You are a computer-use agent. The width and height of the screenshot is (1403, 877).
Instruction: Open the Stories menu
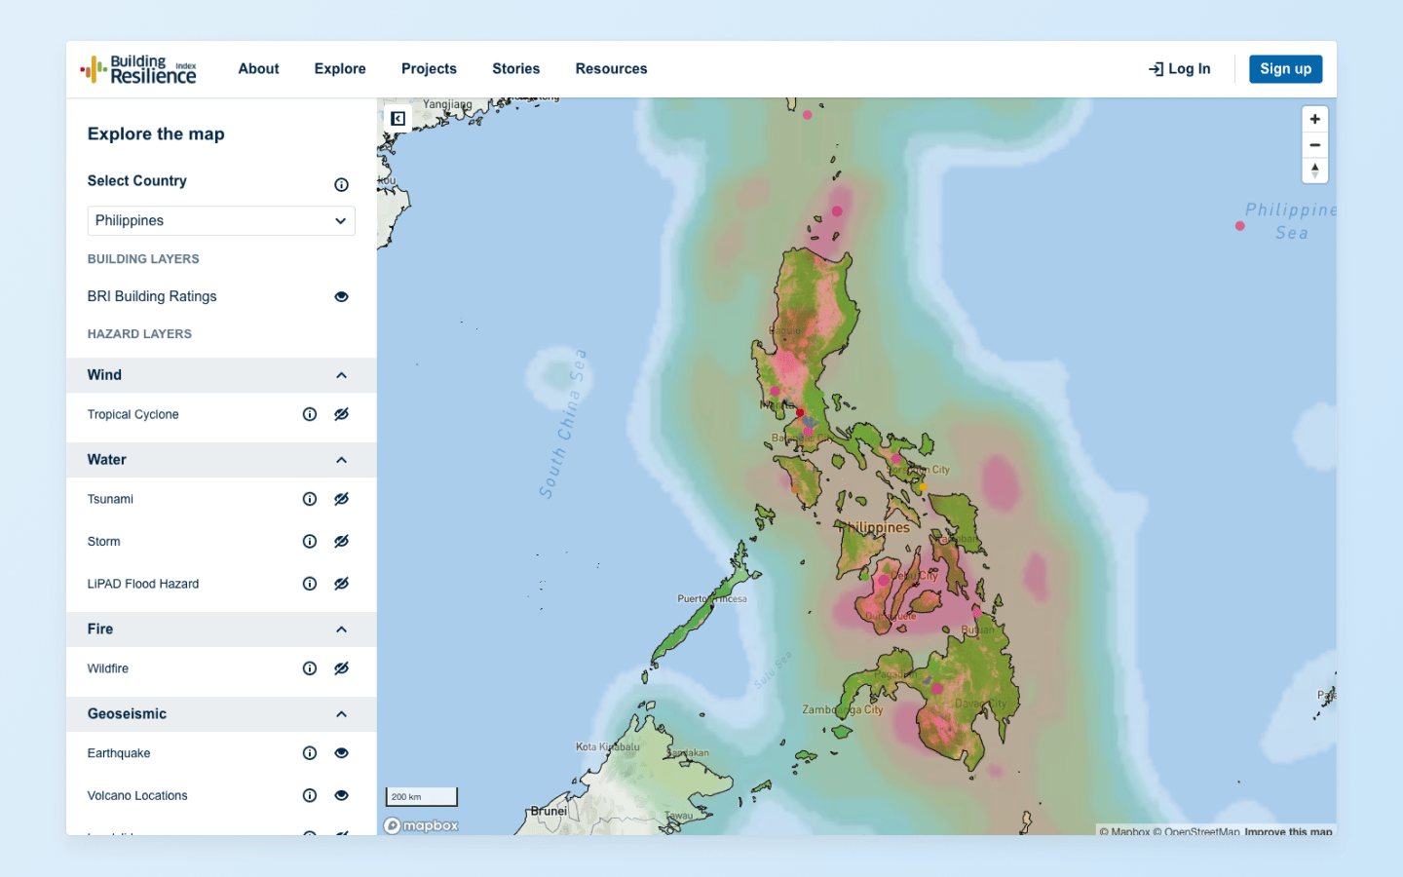tap(515, 69)
